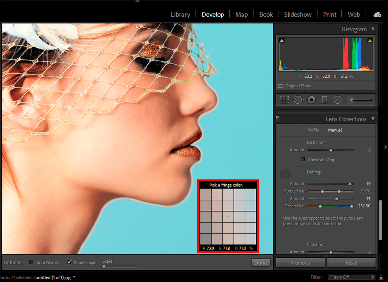Click the green Amount value 13
388x282 pixels.
[x=368, y=199]
